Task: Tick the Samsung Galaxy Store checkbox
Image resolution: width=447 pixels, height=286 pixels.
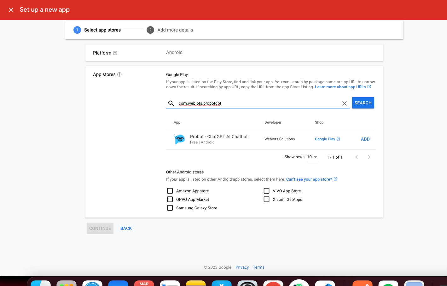Action: pyautogui.click(x=170, y=208)
